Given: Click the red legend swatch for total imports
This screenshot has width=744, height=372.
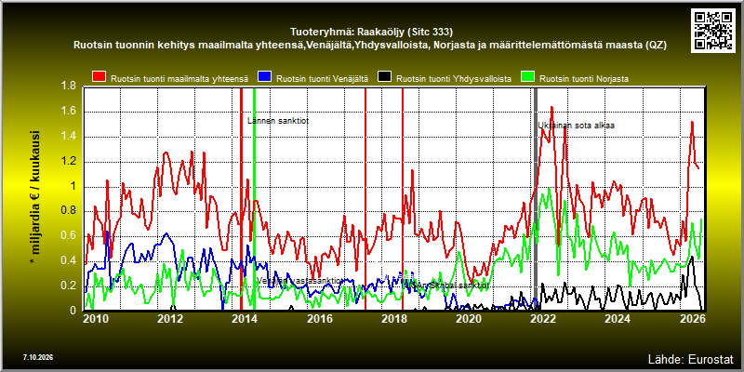Looking at the screenshot, I should [100, 76].
